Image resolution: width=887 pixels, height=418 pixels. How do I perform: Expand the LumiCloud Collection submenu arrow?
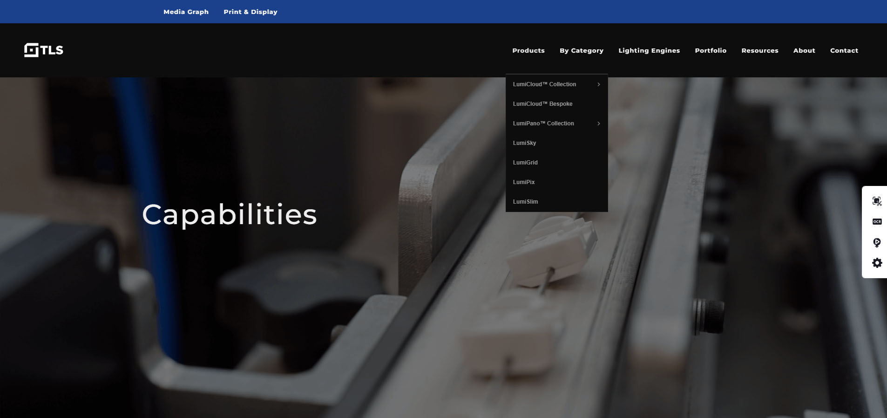(598, 84)
